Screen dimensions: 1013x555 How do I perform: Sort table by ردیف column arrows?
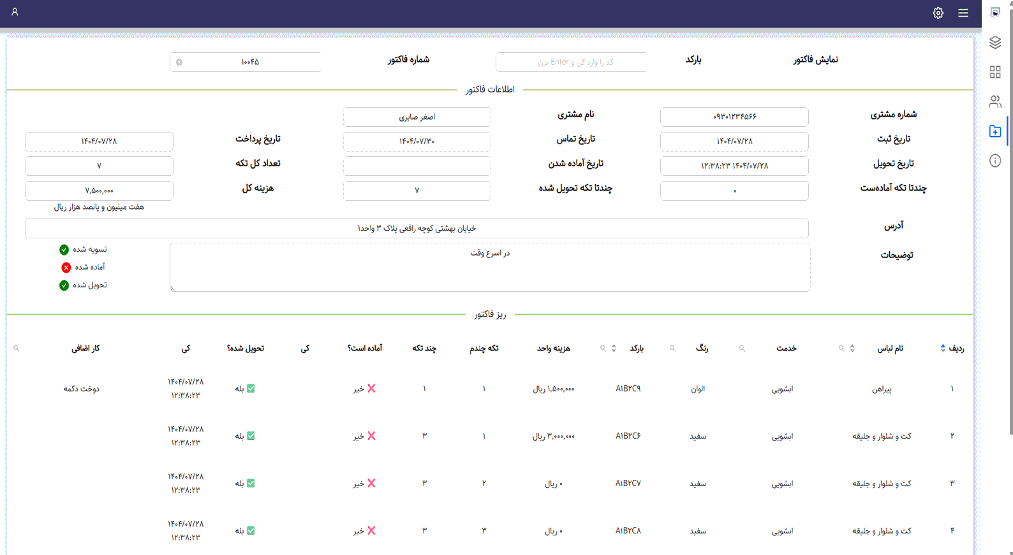[x=943, y=349]
